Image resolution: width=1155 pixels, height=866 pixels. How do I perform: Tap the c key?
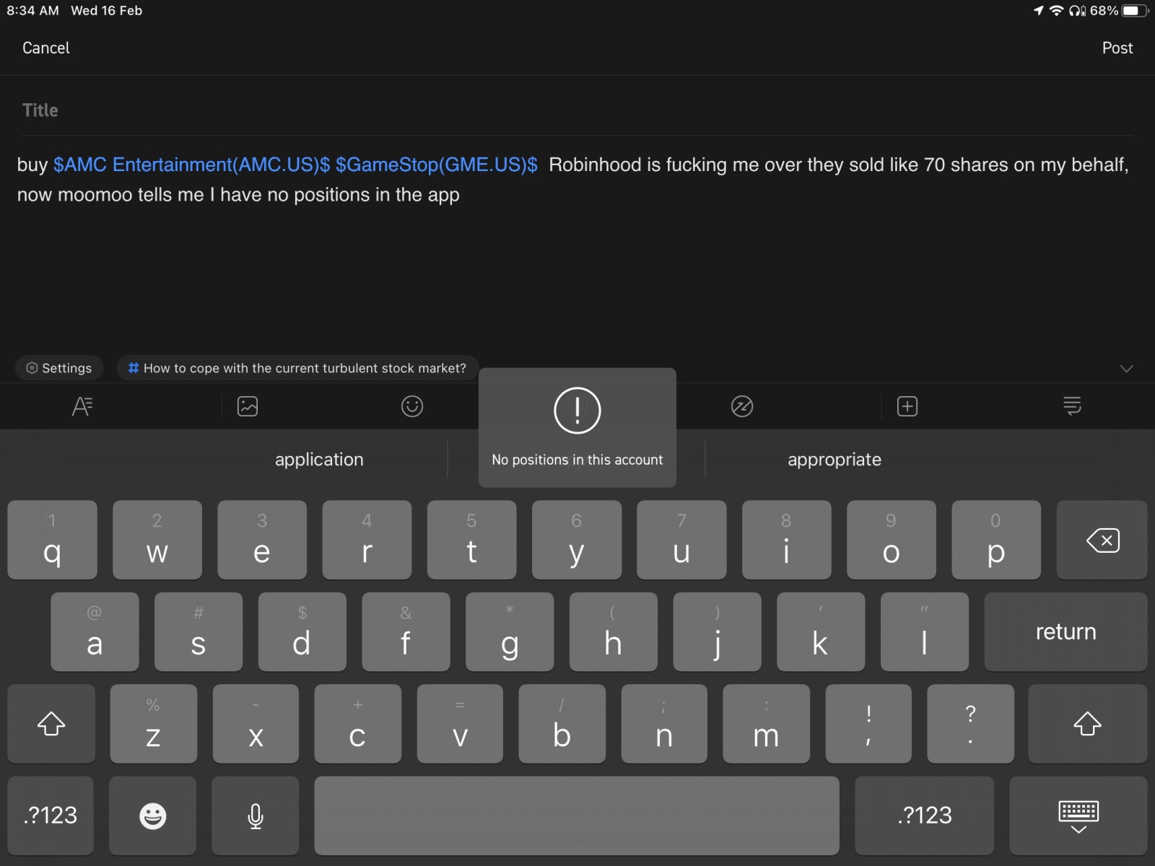click(357, 724)
